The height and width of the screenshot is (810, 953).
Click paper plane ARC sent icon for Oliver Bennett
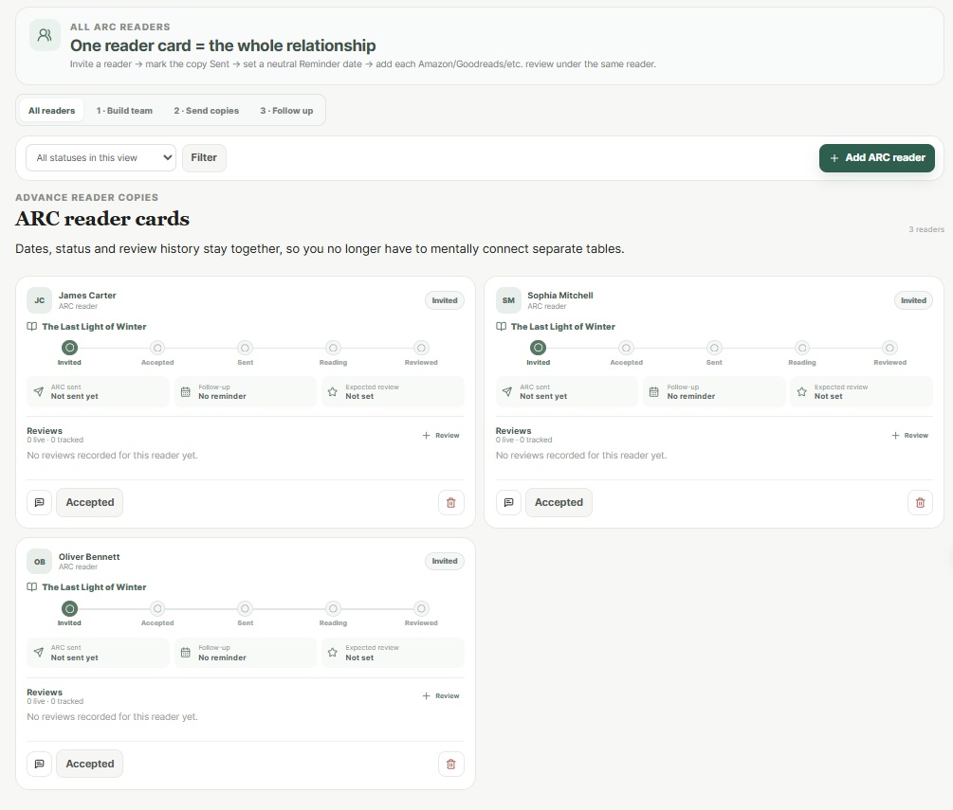tap(39, 652)
